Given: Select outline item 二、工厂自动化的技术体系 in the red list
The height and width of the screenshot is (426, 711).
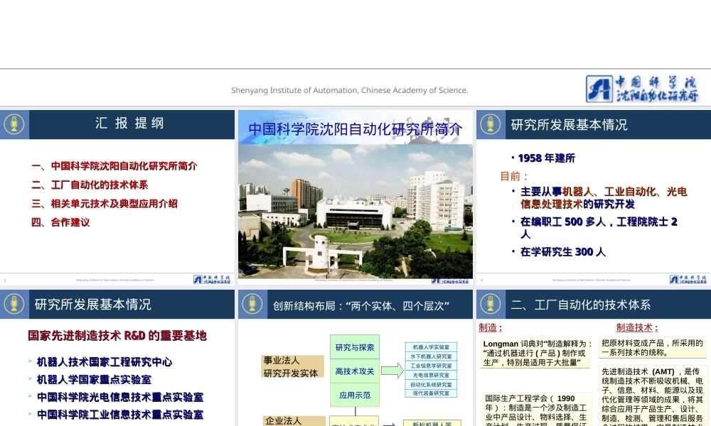Looking at the screenshot, I should click(x=90, y=185).
